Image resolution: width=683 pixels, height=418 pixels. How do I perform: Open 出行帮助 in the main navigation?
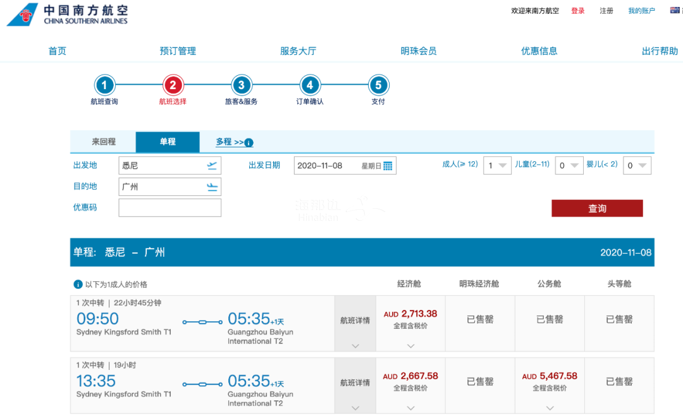click(660, 51)
